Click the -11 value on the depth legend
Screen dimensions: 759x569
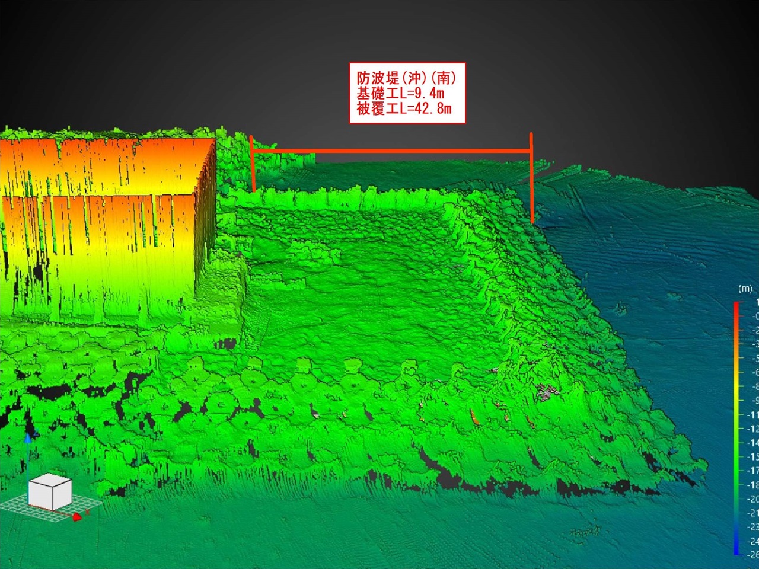[x=752, y=415]
